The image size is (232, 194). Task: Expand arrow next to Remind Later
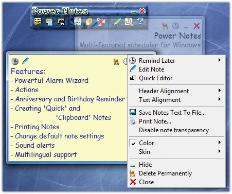220,60
